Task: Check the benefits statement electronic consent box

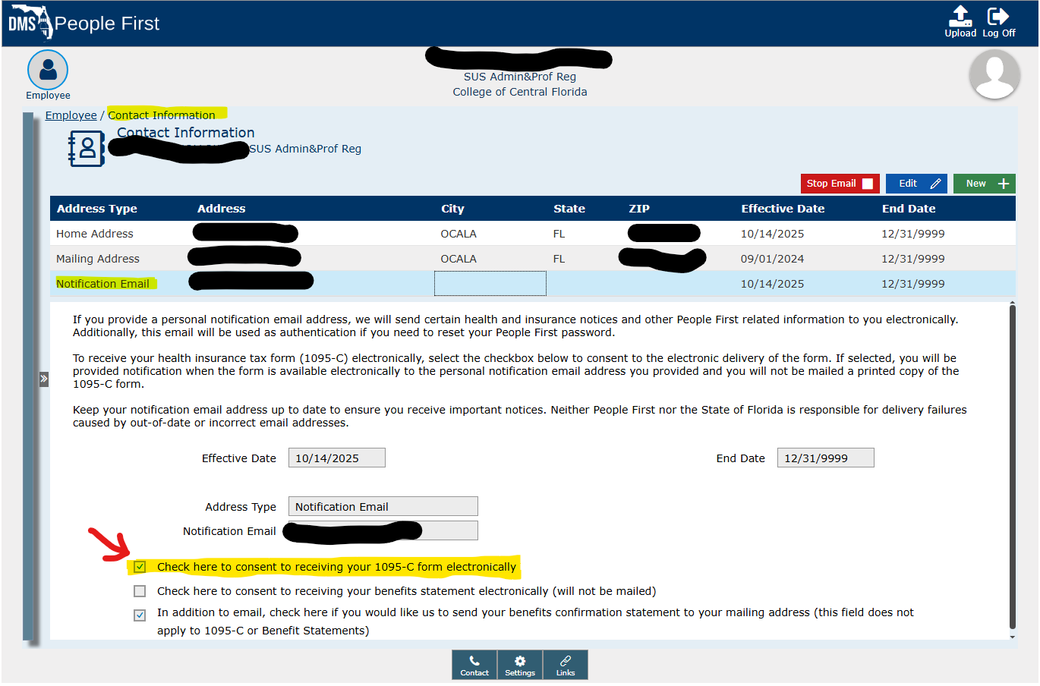Action: (x=140, y=591)
